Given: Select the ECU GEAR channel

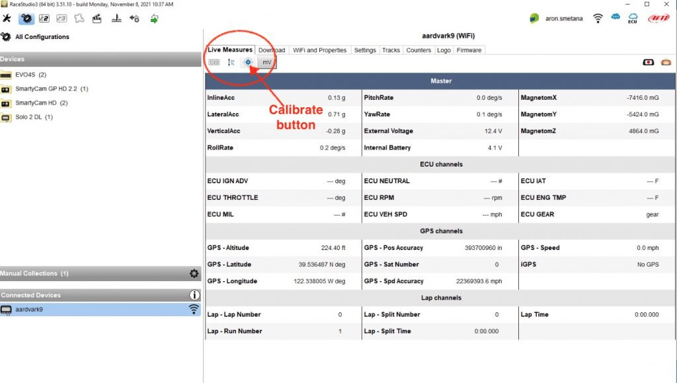Looking at the screenshot, I should click(597, 214).
